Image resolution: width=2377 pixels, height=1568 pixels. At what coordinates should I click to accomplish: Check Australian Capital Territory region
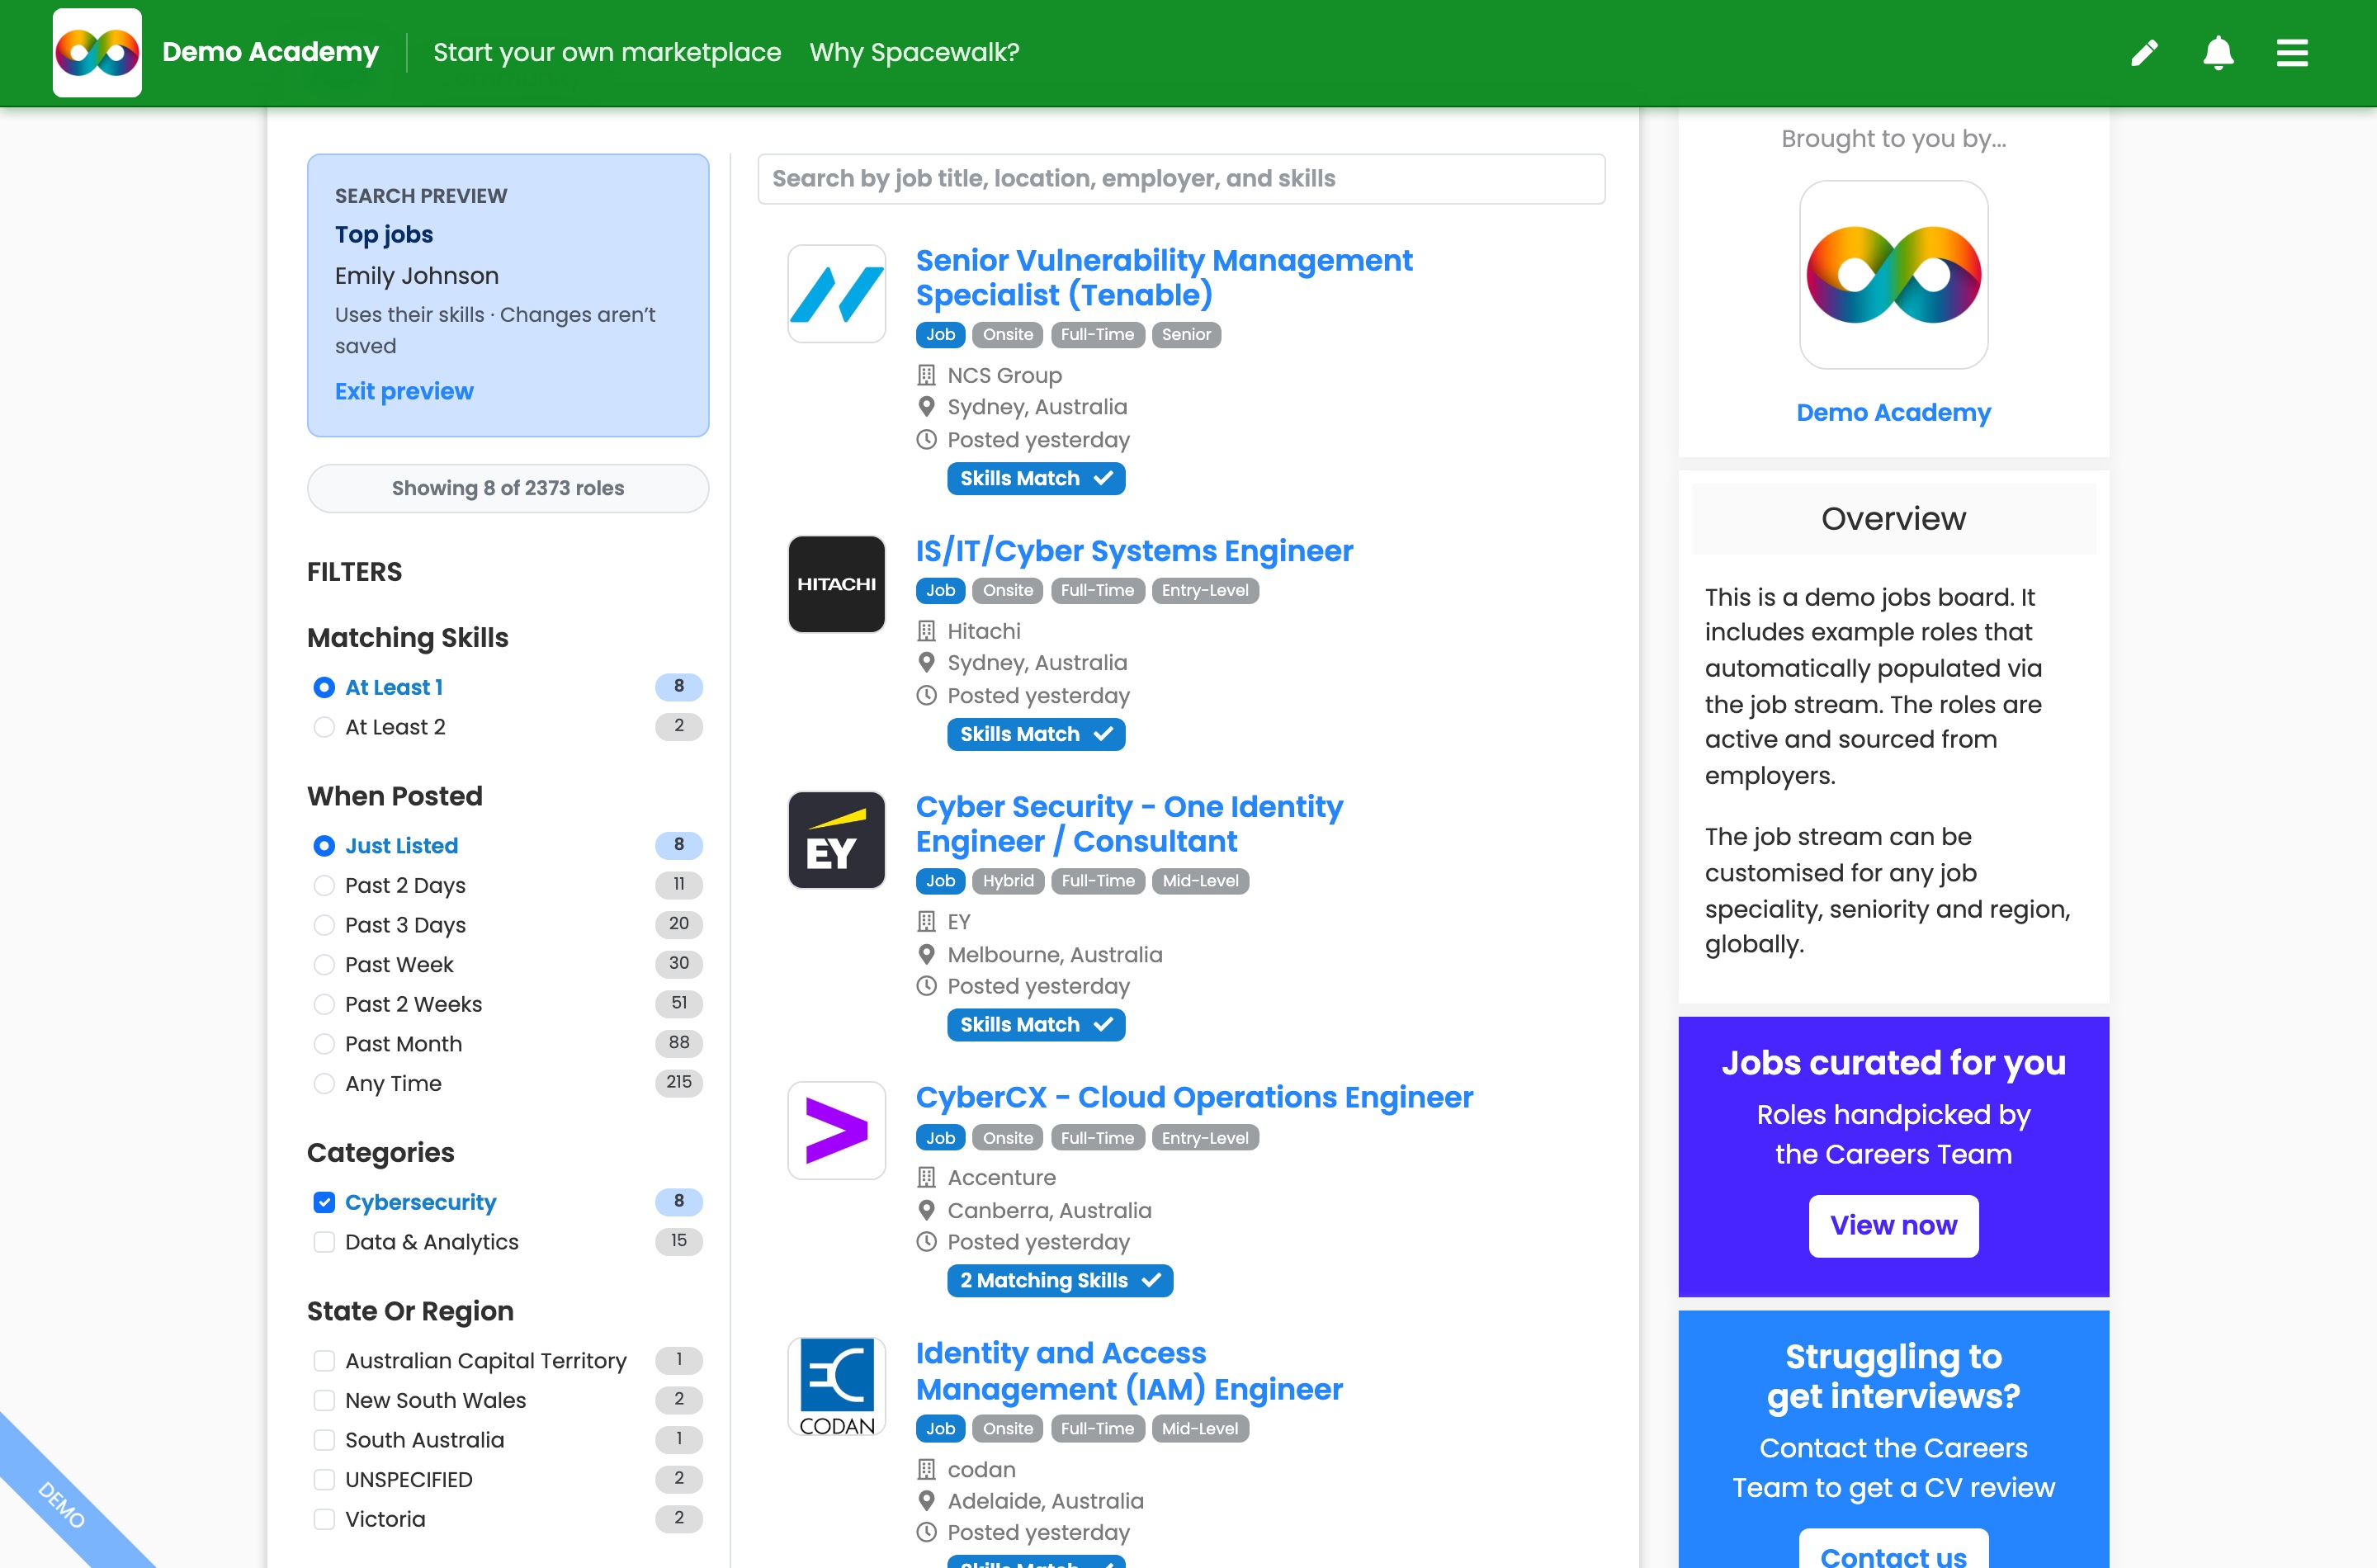coord(324,1360)
